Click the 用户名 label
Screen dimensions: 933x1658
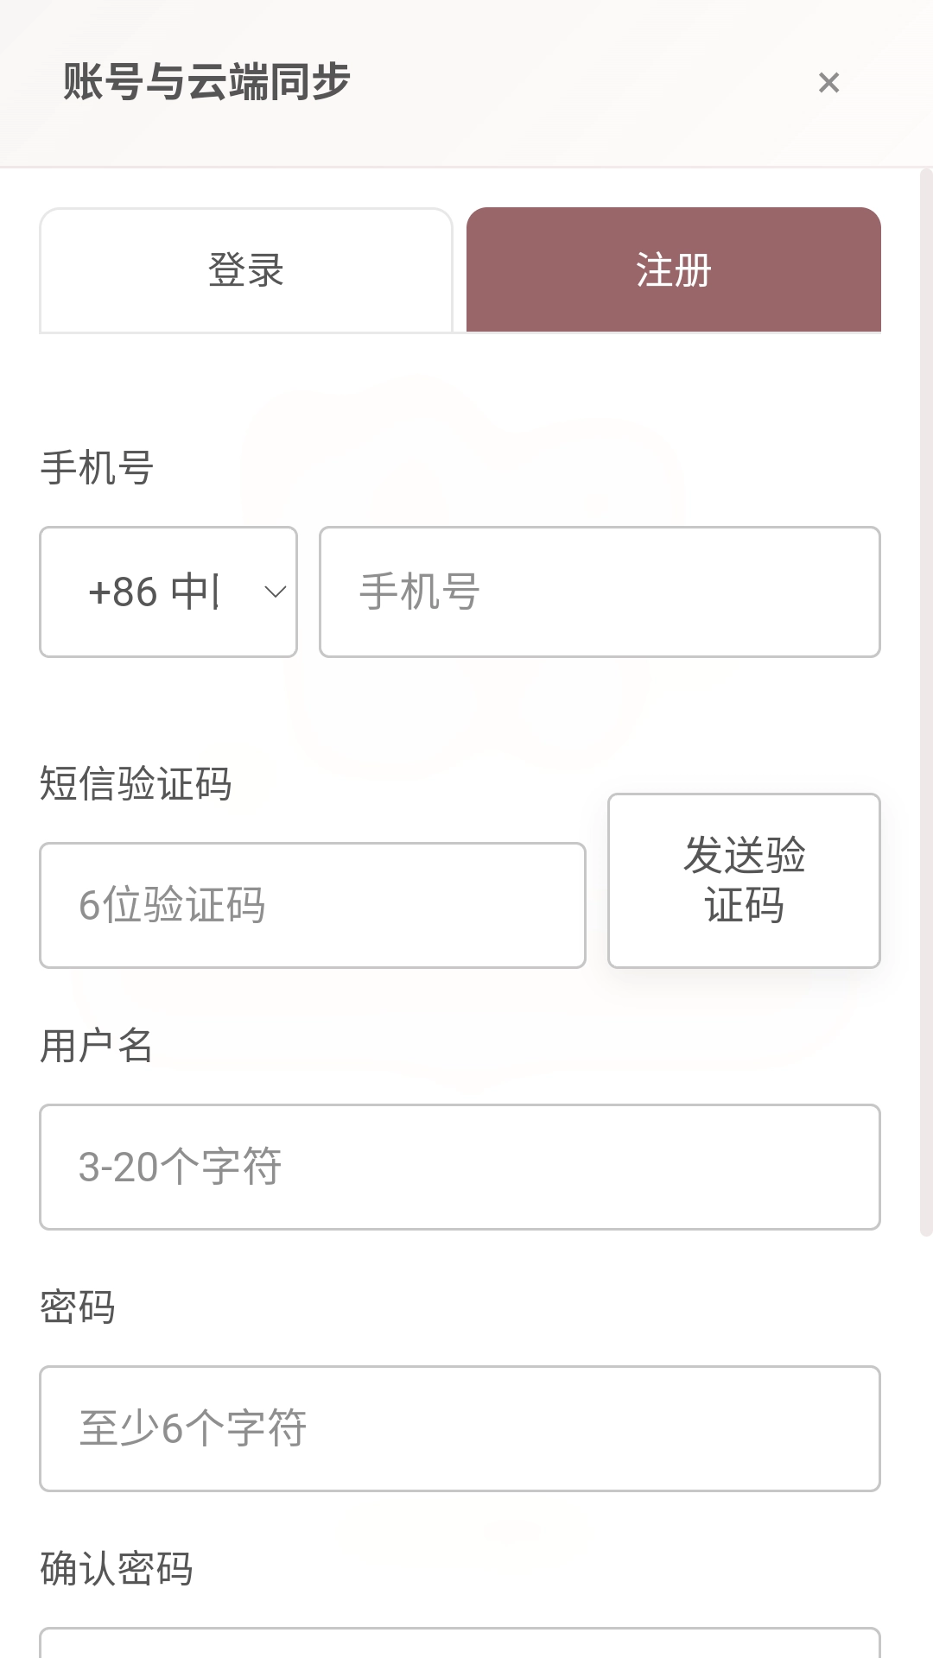[x=97, y=1046]
